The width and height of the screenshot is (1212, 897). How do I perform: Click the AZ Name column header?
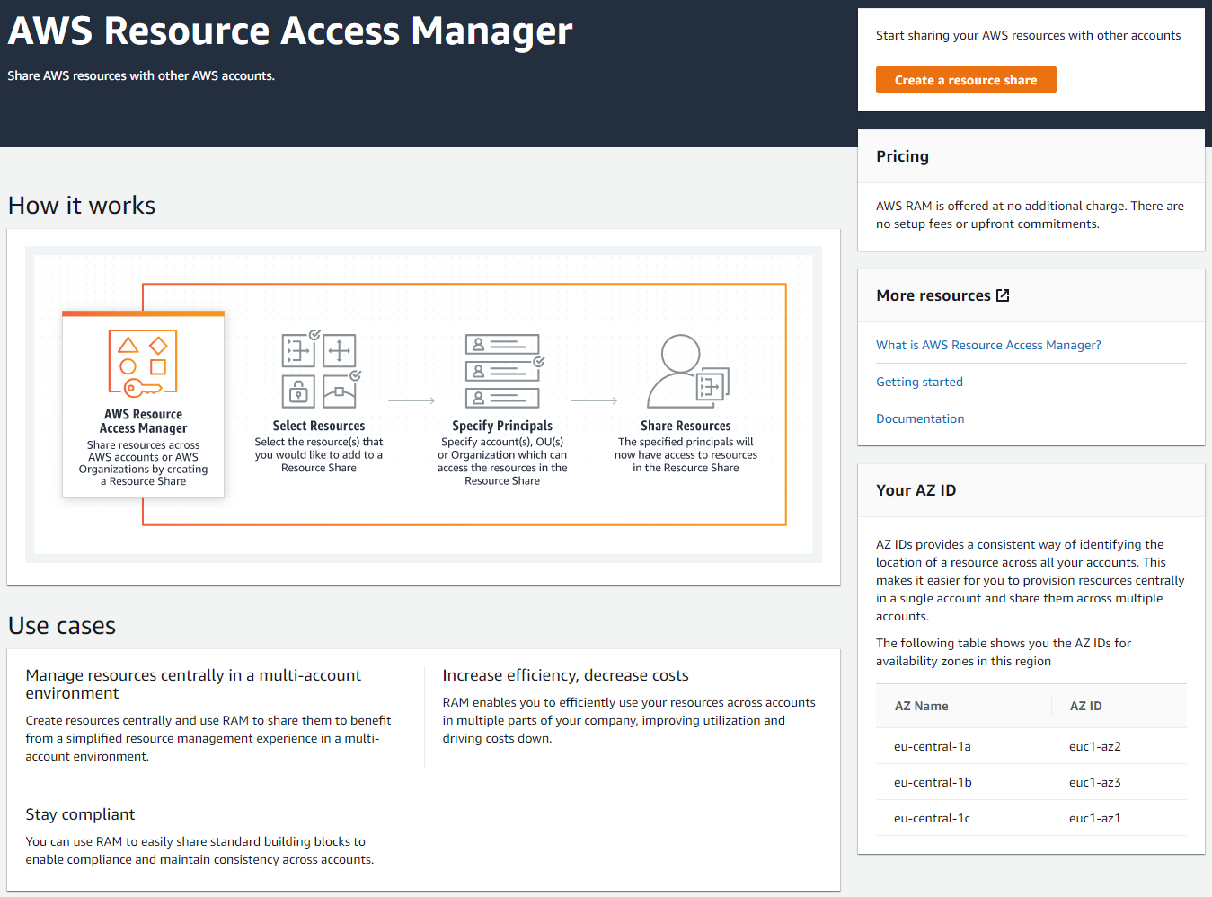pyautogui.click(x=921, y=706)
